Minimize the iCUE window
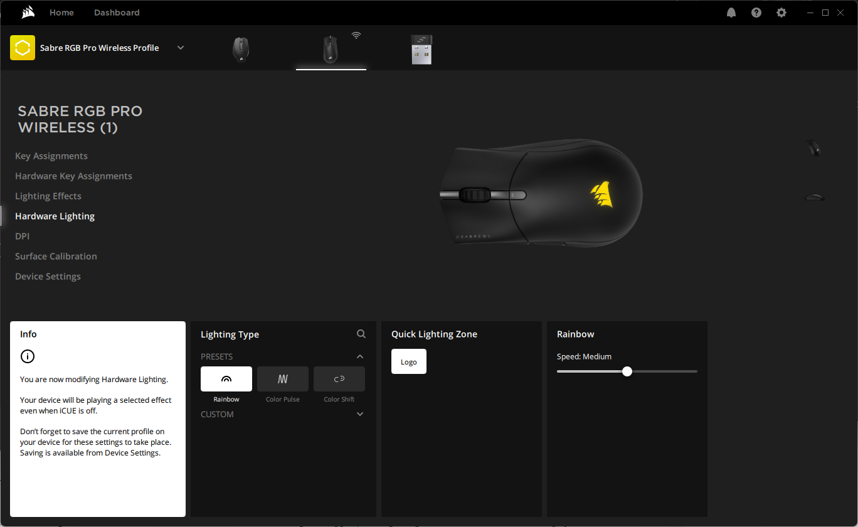 (x=810, y=13)
